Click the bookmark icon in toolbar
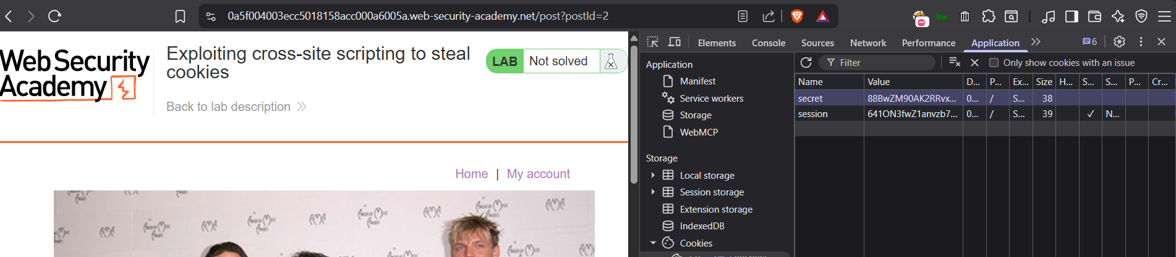The width and height of the screenshot is (1176, 257). (x=180, y=16)
